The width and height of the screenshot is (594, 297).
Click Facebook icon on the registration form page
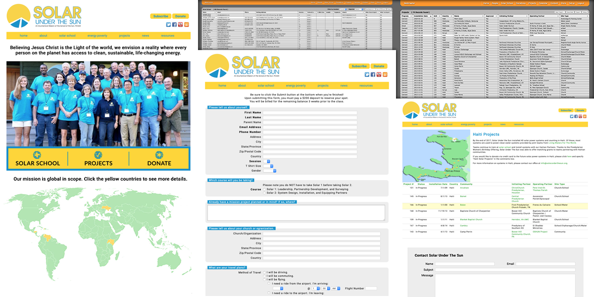(373, 74)
